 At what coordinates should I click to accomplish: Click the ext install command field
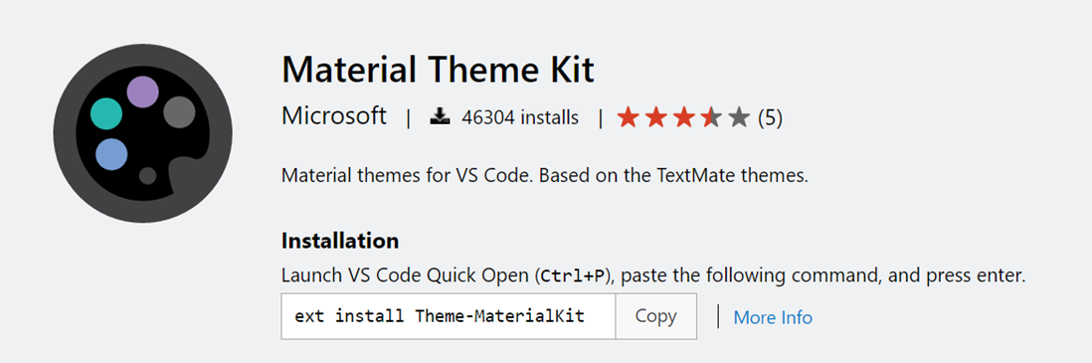[x=449, y=316]
